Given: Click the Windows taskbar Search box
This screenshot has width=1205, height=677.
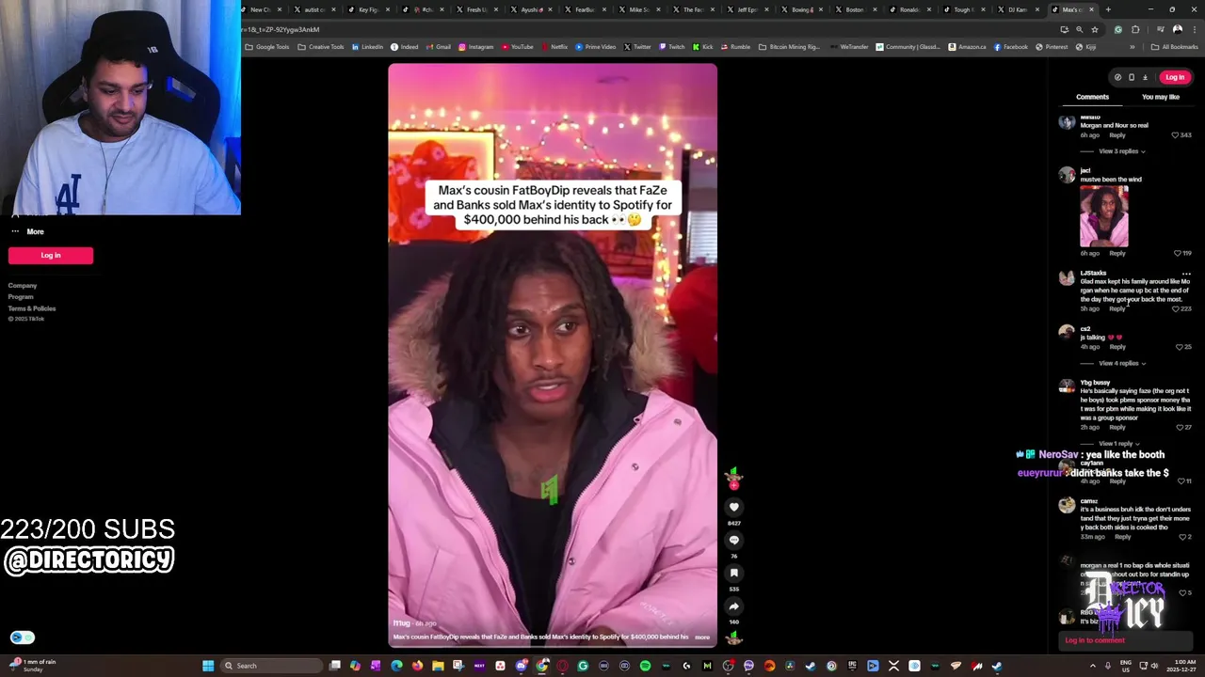Looking at the screenshot, I should 271,666.
